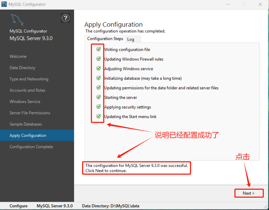Click Initializing database (may take a long time) text
Viewport: 269px width, 210px height.
[143, 78]
